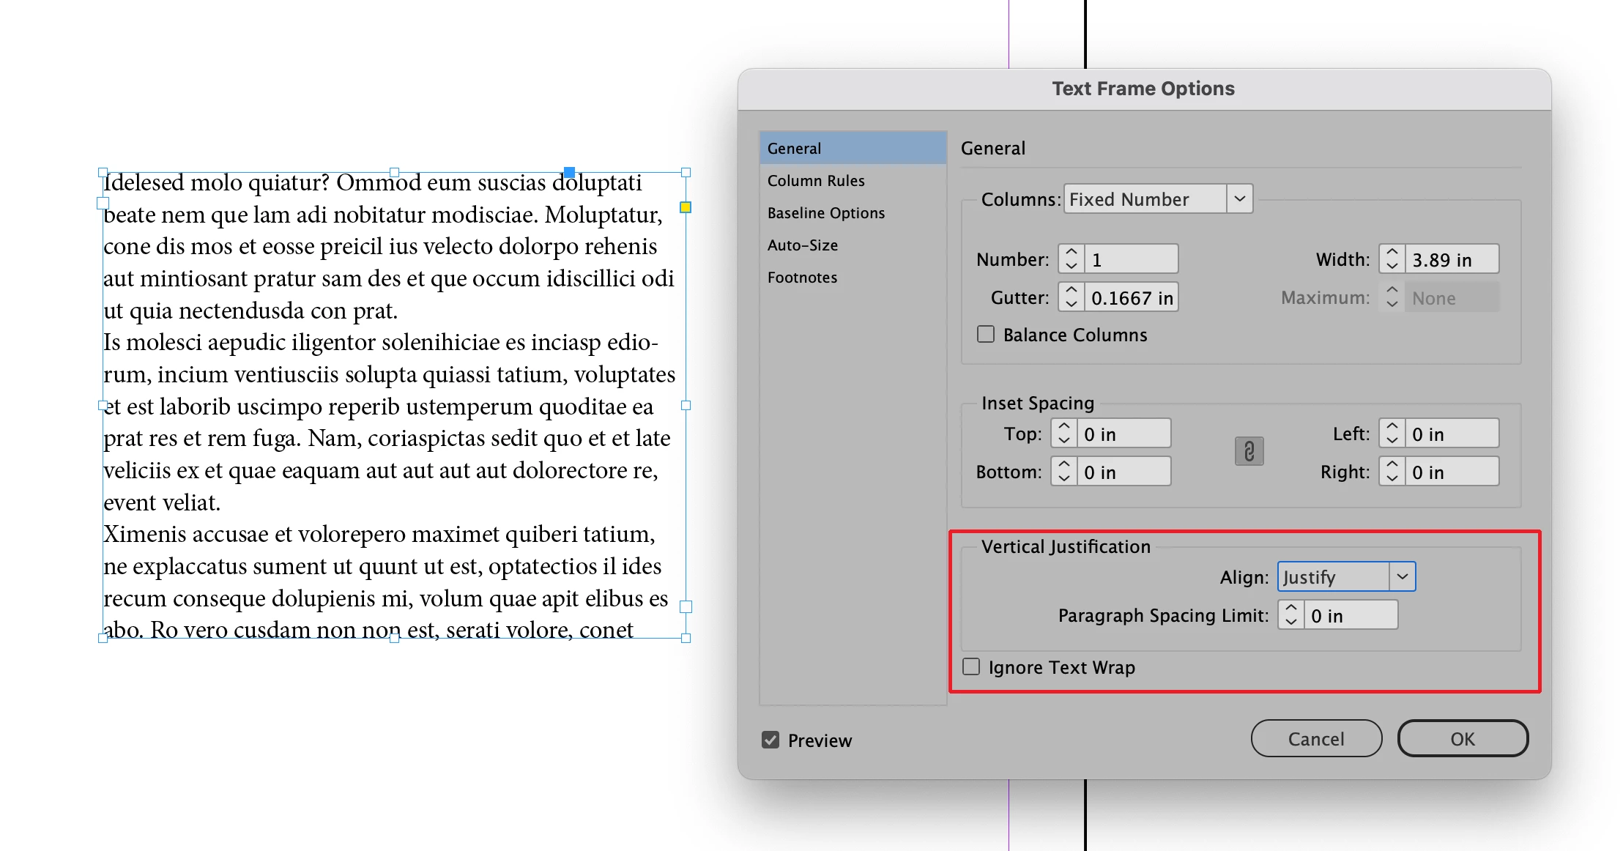The height and width of the screenshot is (851, 1623).
Task: Open Footnotes section
Action: click(x=853, y=277)
